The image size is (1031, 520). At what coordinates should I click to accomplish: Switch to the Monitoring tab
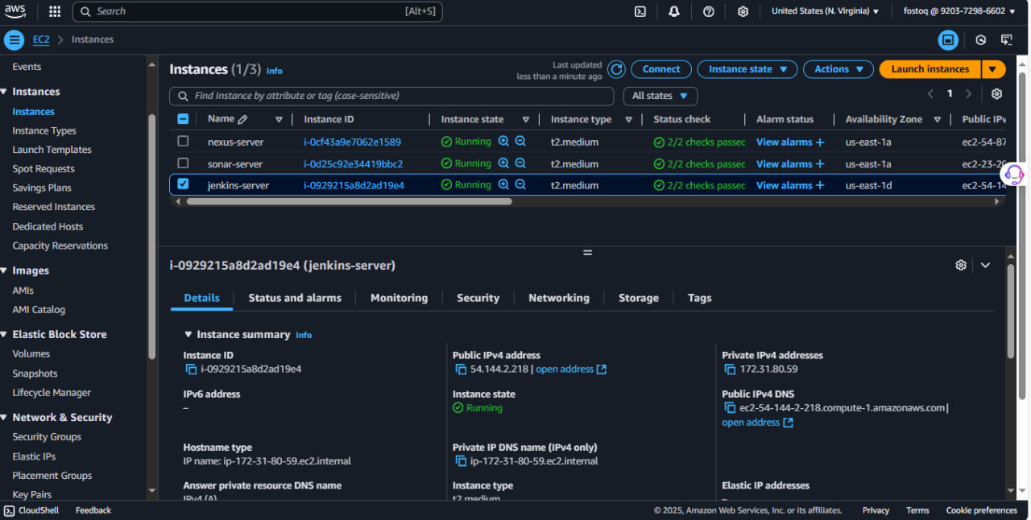coord(399,298)
